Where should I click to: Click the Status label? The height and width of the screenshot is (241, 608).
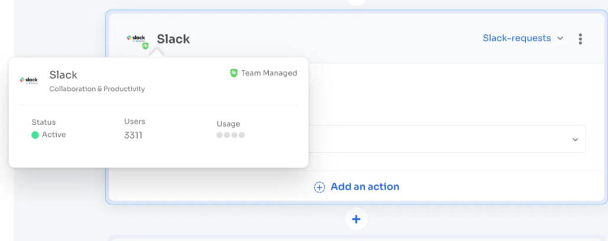click(44, 122)
